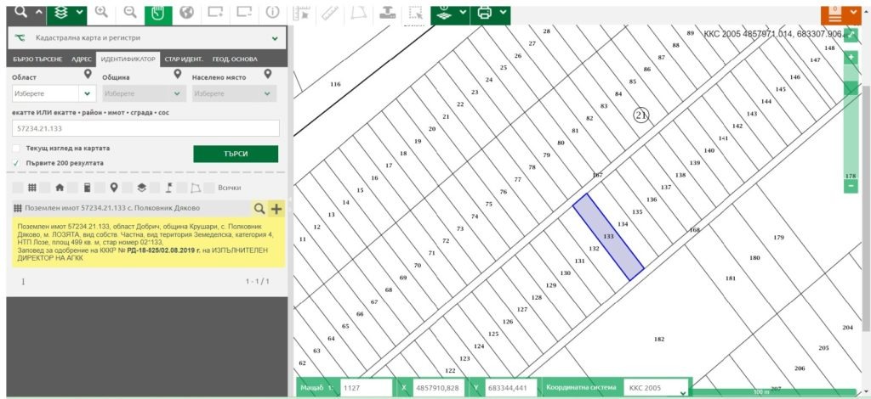The height and width of the screenshot is (399, 871).
Task: Activate the object info (i) tool
Action: coord(272,12)
